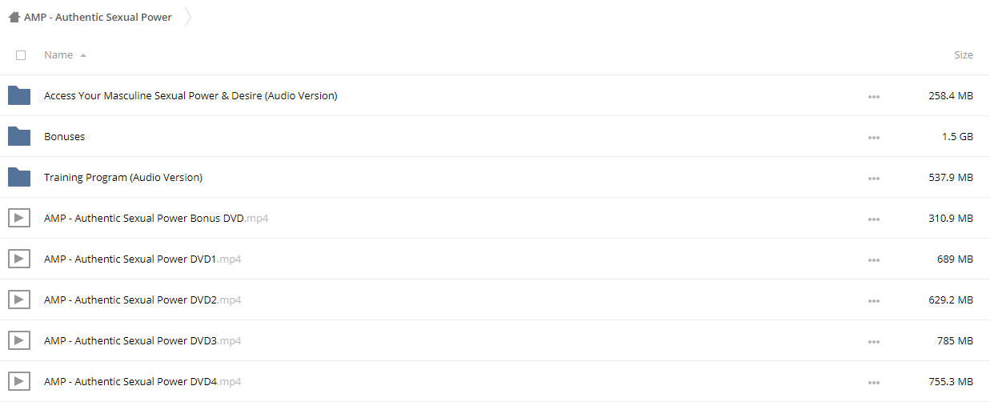Open AMP Authentic Sexual Power DVD2.mp4 file
This screenshot has width=990, height=402.
[142, 300]
